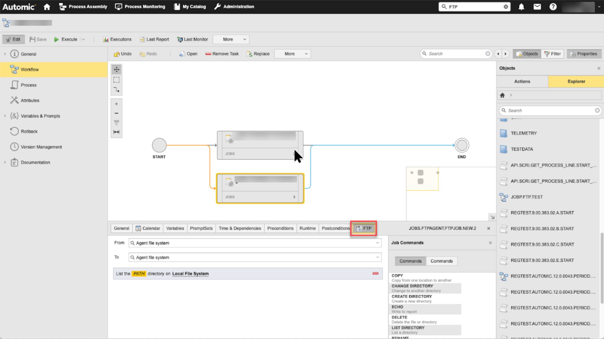Expand Variables & Prompts section

[5, 116]
